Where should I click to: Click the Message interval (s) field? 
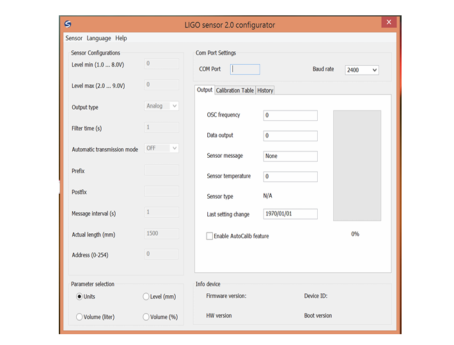pyautogui.click(x=162, y=212)
